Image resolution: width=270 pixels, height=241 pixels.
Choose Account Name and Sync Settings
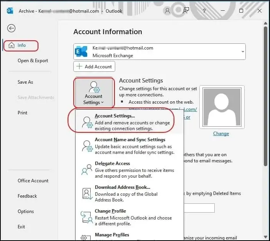[129, 146]
